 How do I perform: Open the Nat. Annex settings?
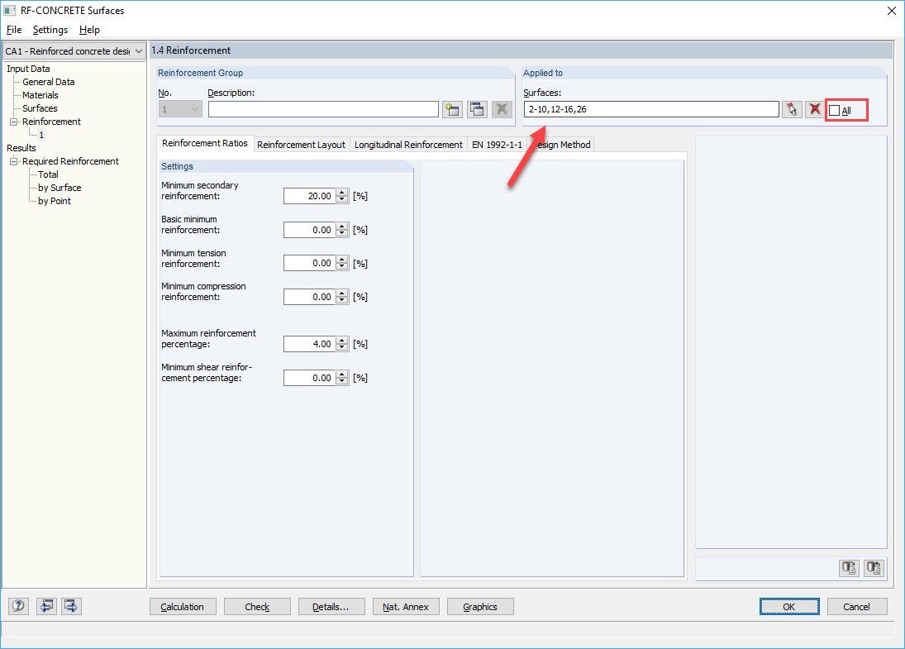tap(406, 607)
